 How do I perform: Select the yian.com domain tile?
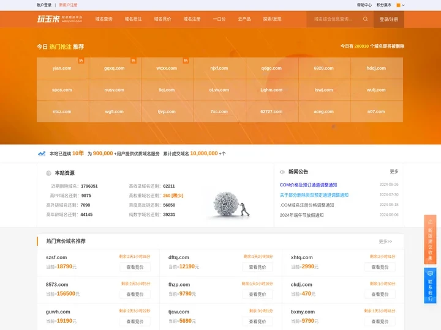click(62, 68)
